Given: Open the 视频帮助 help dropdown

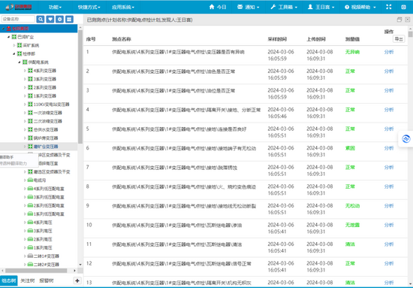Looking at the screenshot, I should [360, 7].
